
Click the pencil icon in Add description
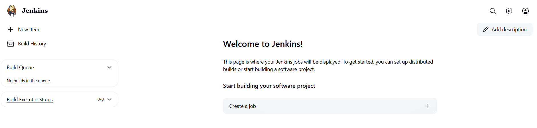click(486, 30)
